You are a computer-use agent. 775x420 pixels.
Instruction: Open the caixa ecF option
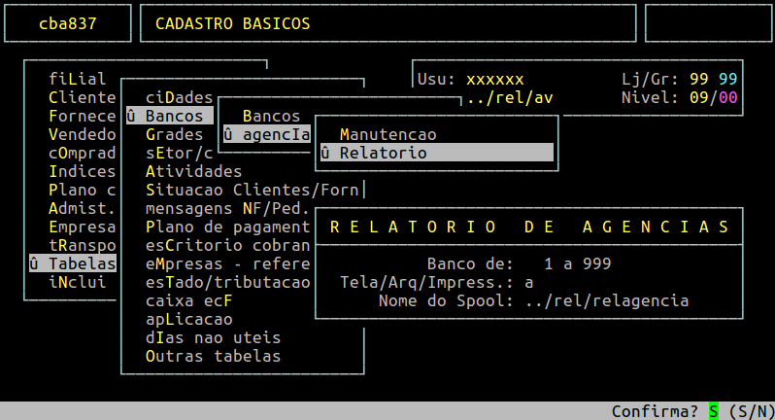(188, 300)
